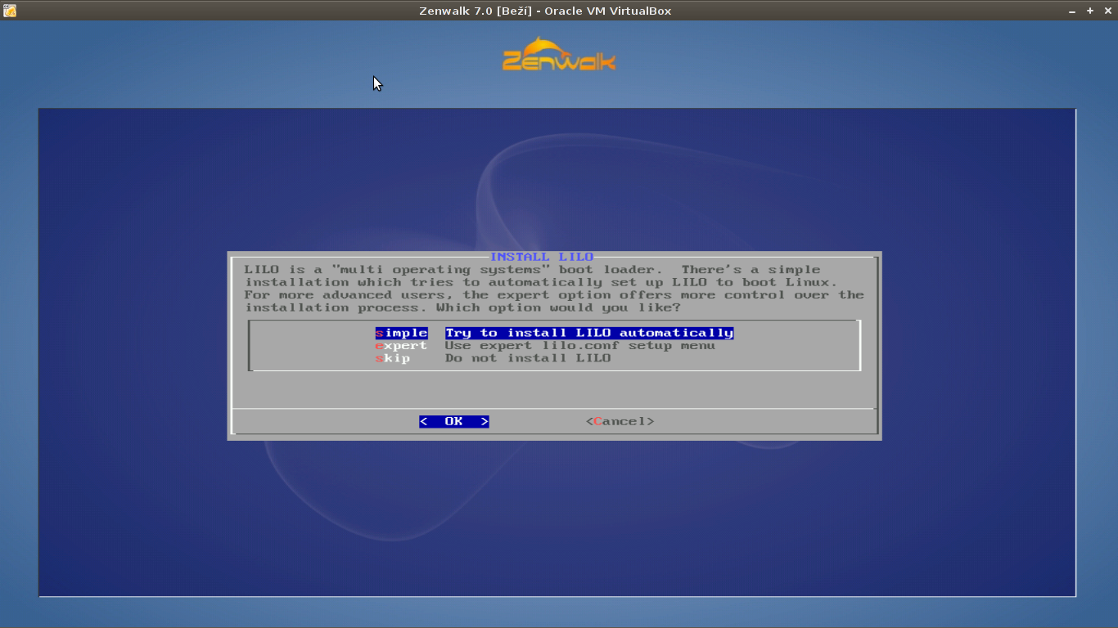
Task: Click the VirtualBox window icon in title bar
Action: (10, 11)
